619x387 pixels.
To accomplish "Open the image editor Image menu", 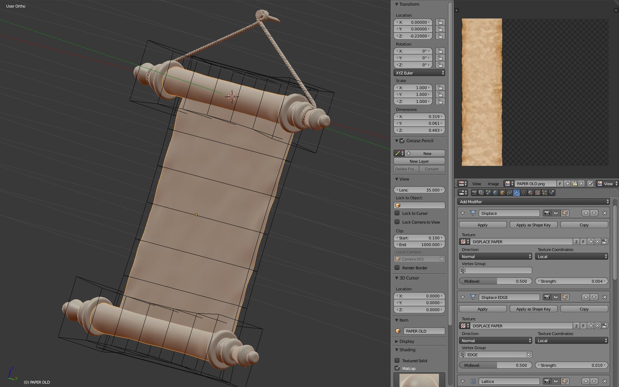I will click(x=493, y=184).
